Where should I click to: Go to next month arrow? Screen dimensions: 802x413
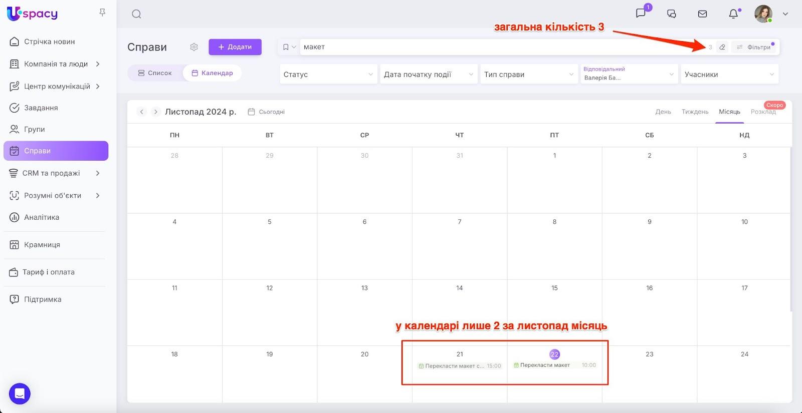click(156, 112)
